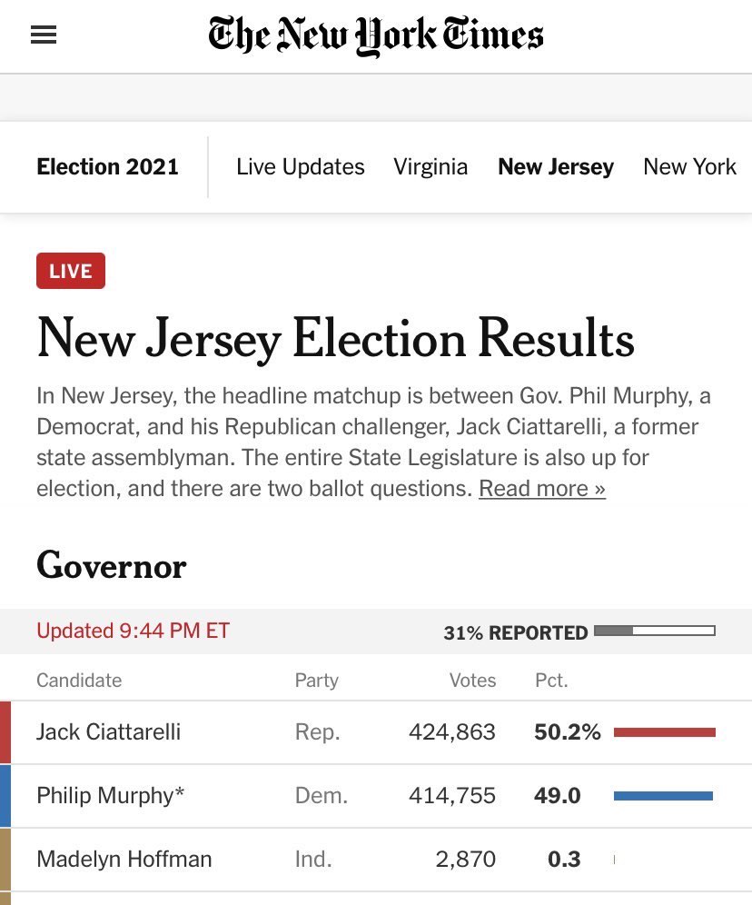Follow the Read more link
This screenshot has width=752, height=905.
(542, 488)
